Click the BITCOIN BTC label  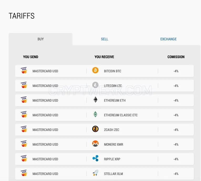coord(112,71)
